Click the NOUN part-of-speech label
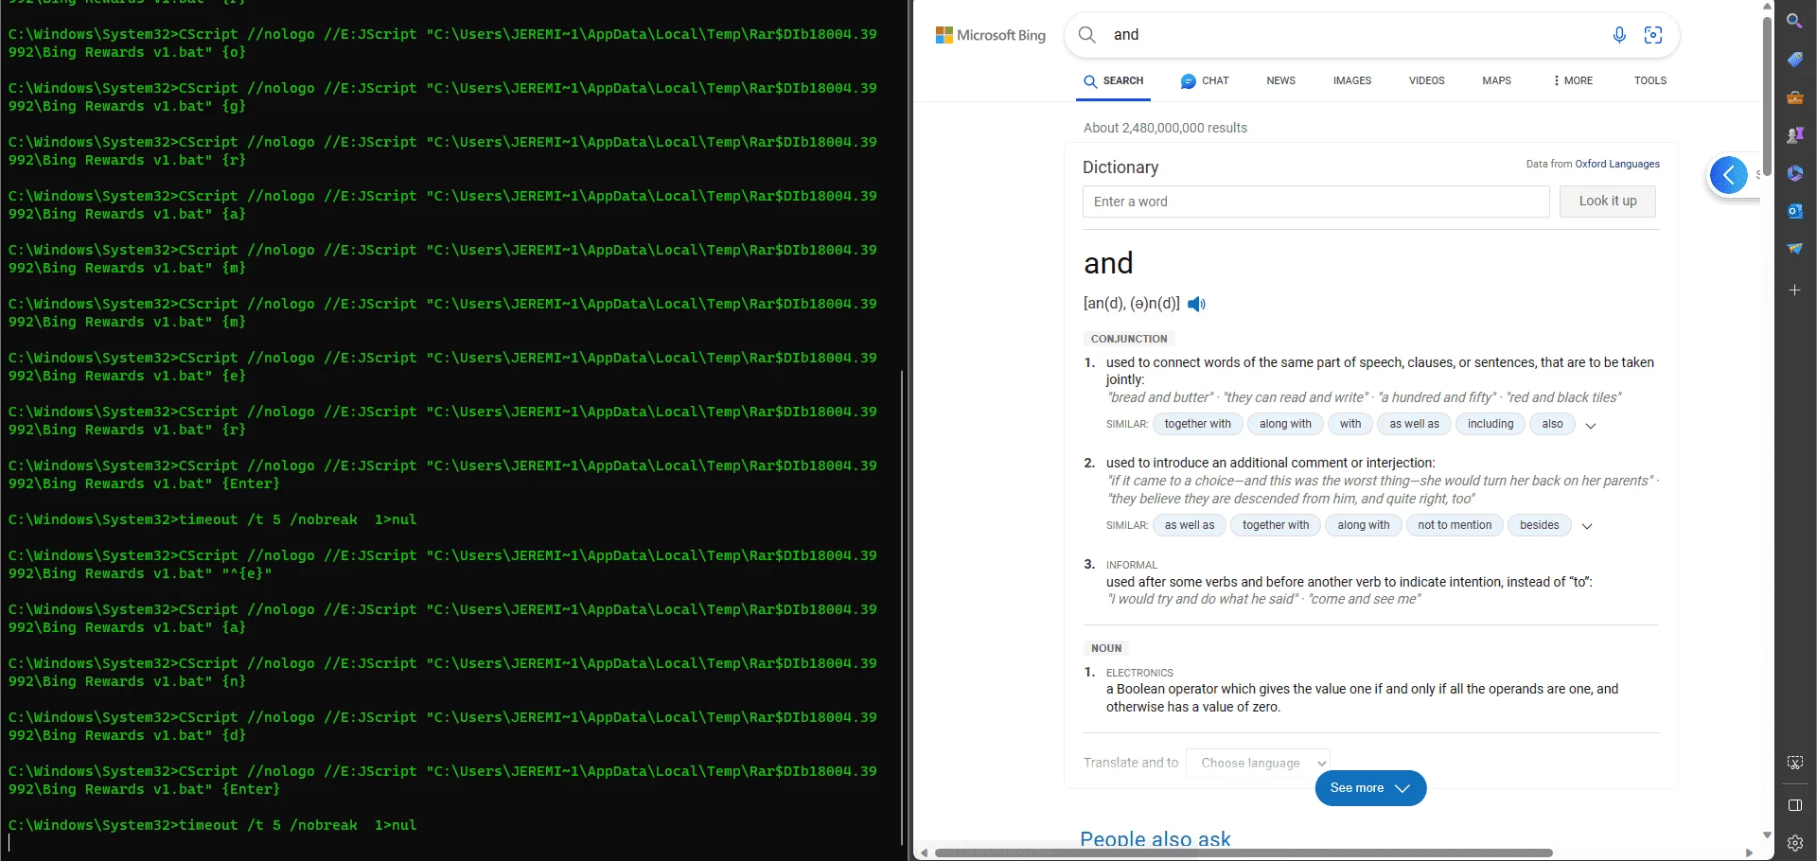Screen dimensions: 1817x861 pos(1105,648)
